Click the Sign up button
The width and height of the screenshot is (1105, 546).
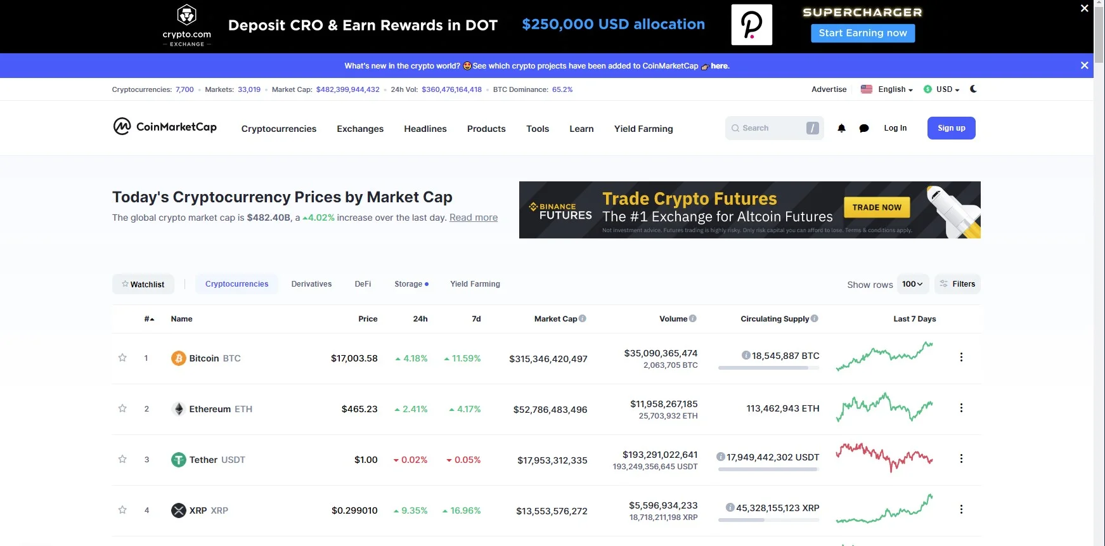[x=951, y=128]
